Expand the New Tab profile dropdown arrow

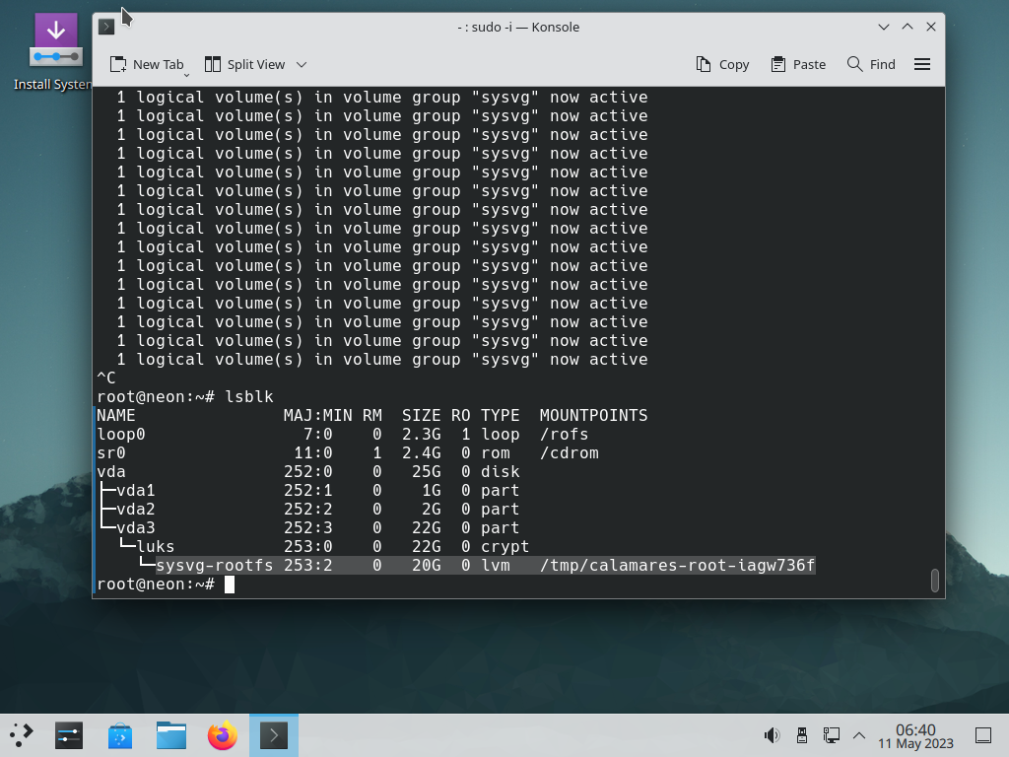pyautogui.click(x=186, y=75)
